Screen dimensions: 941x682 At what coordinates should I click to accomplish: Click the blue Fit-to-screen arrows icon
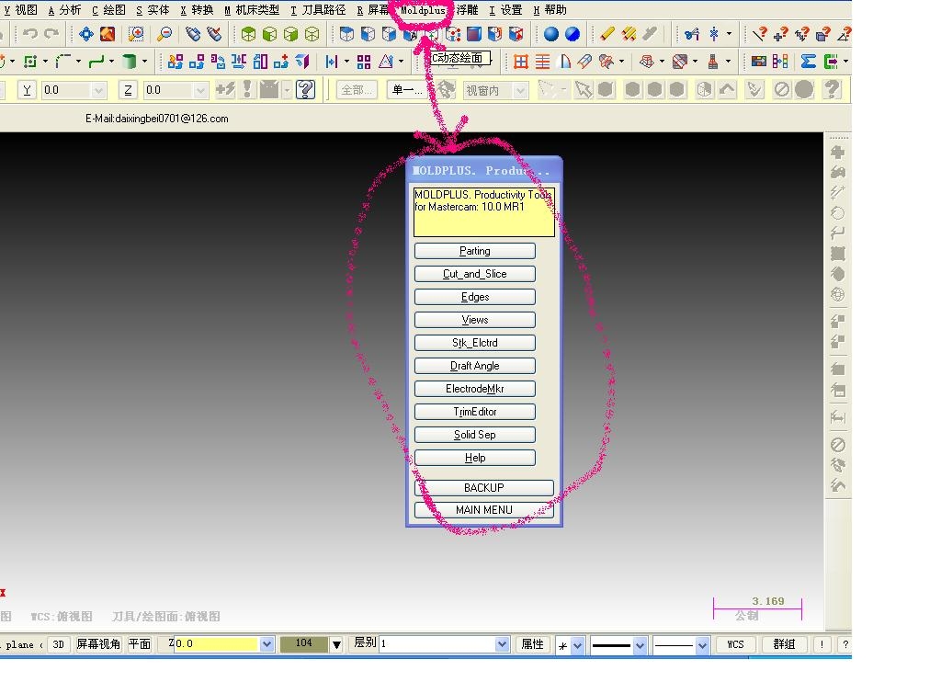85,34
